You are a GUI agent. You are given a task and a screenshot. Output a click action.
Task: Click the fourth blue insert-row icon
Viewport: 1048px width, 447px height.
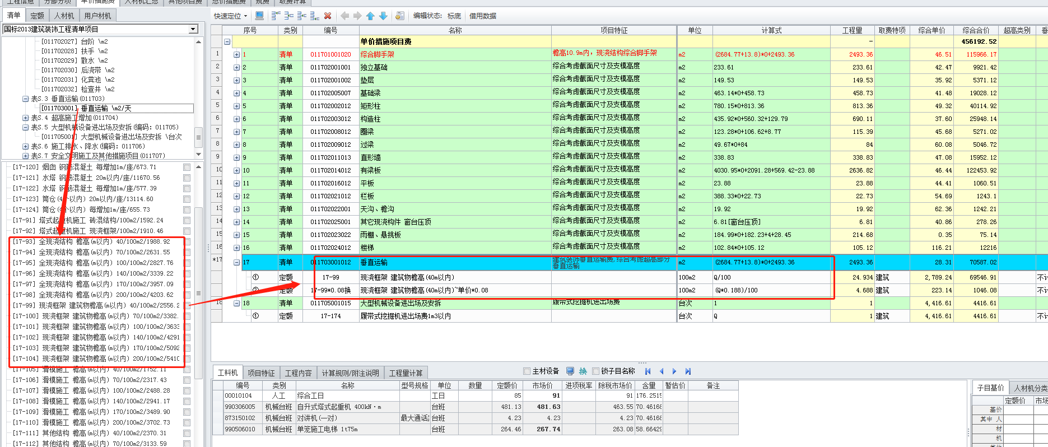[x=314, y=16]
